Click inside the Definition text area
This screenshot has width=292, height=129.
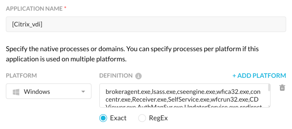click(x=184, y=95)
